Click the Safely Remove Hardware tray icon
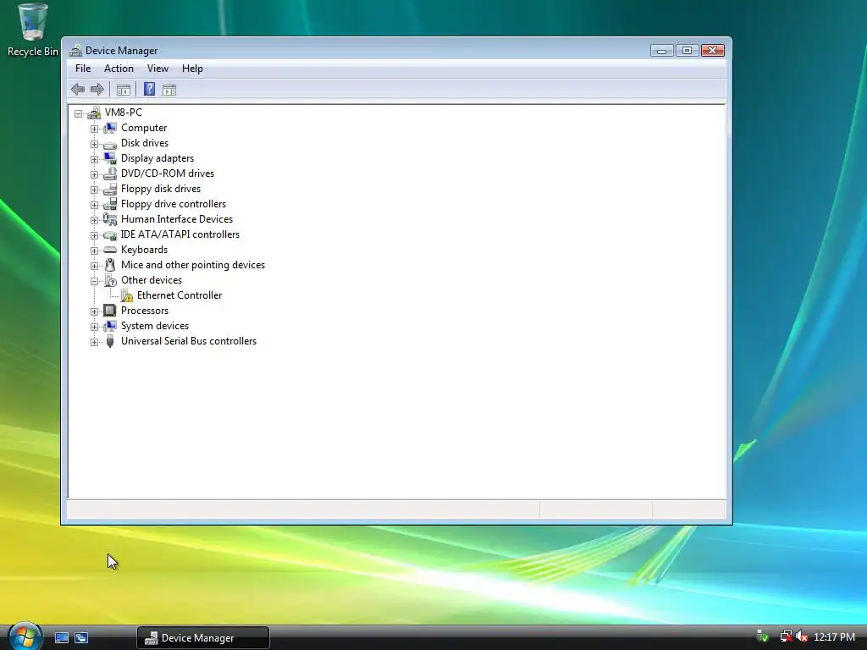Viewport: 867px width, 650px height. pyautogui.click(x=763, y=636)
